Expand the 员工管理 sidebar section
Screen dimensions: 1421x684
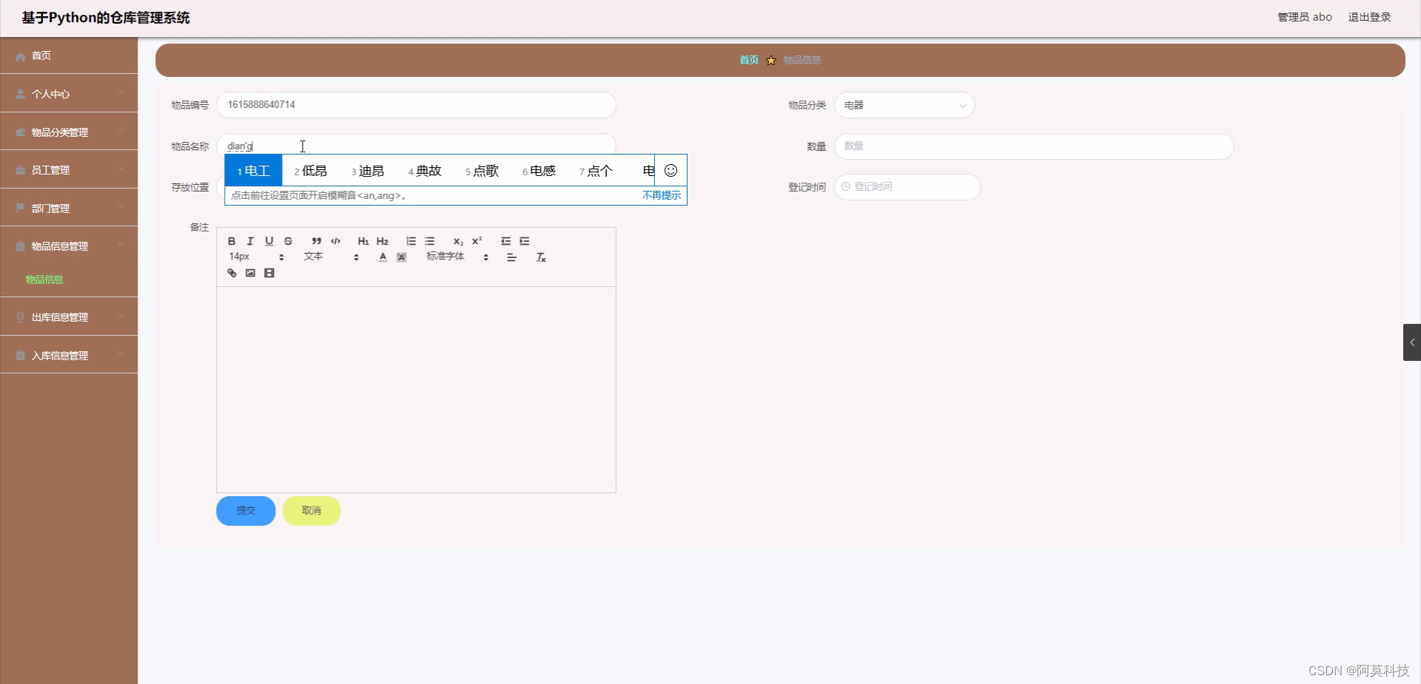pyautogui.click(x=68, y=169)
